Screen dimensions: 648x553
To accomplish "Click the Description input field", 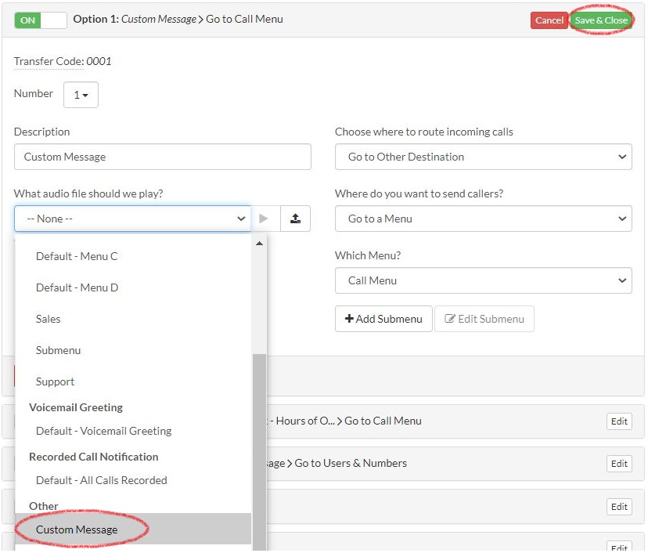I will [x=162, y=157].
